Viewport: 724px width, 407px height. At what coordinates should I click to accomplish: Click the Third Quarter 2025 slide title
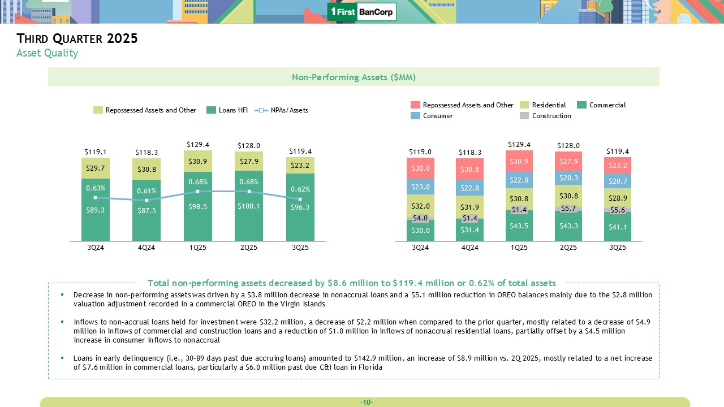77,39
